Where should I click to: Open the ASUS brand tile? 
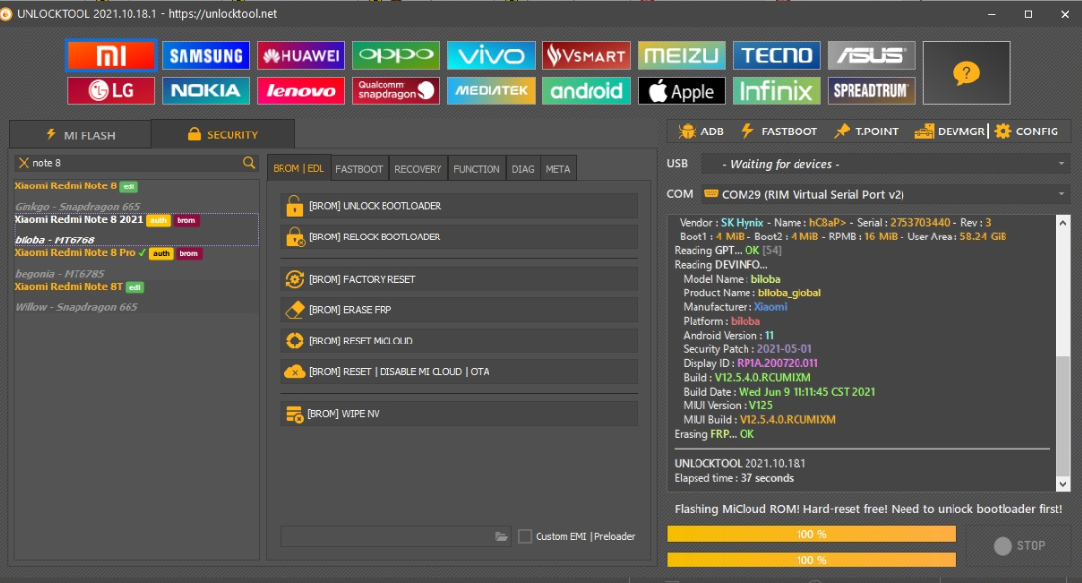point(872,55)
